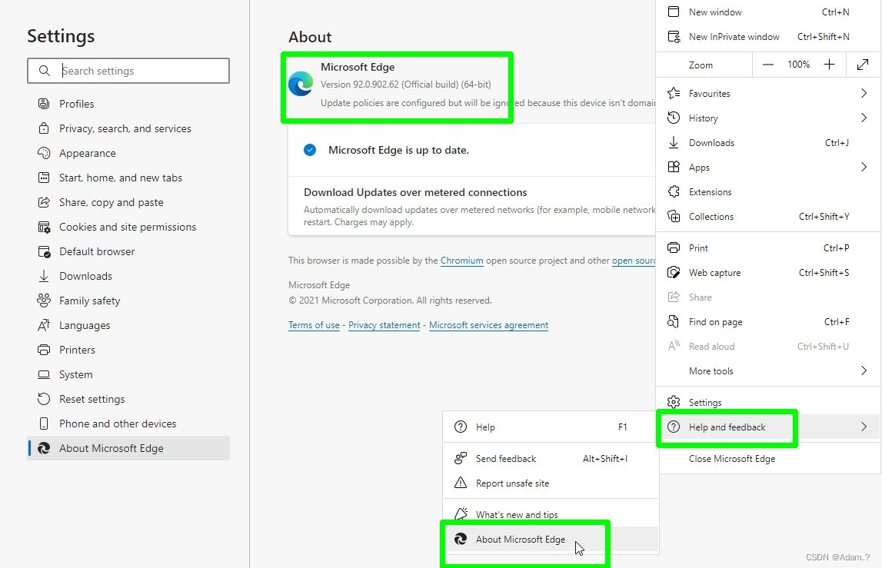Click the Edge logo beside About Microsoft Edge sidebar item

[44, 448]
